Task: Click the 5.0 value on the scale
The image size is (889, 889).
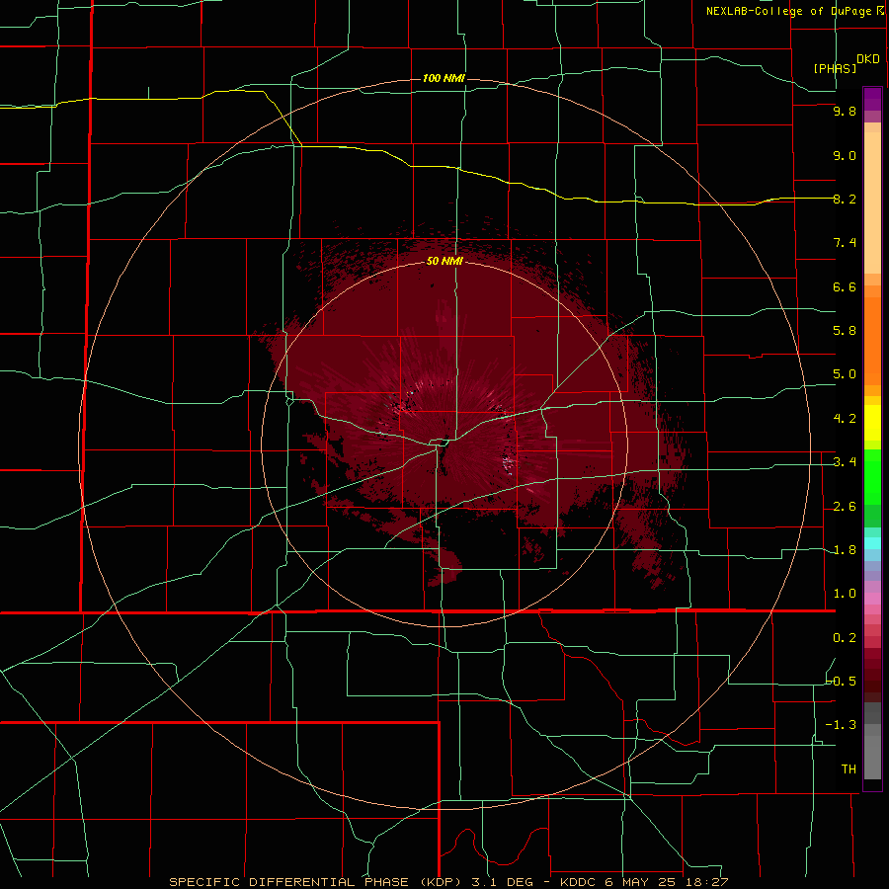Action: 845,374
